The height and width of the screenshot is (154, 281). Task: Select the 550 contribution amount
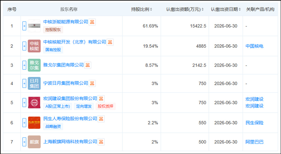coord(202,123)
